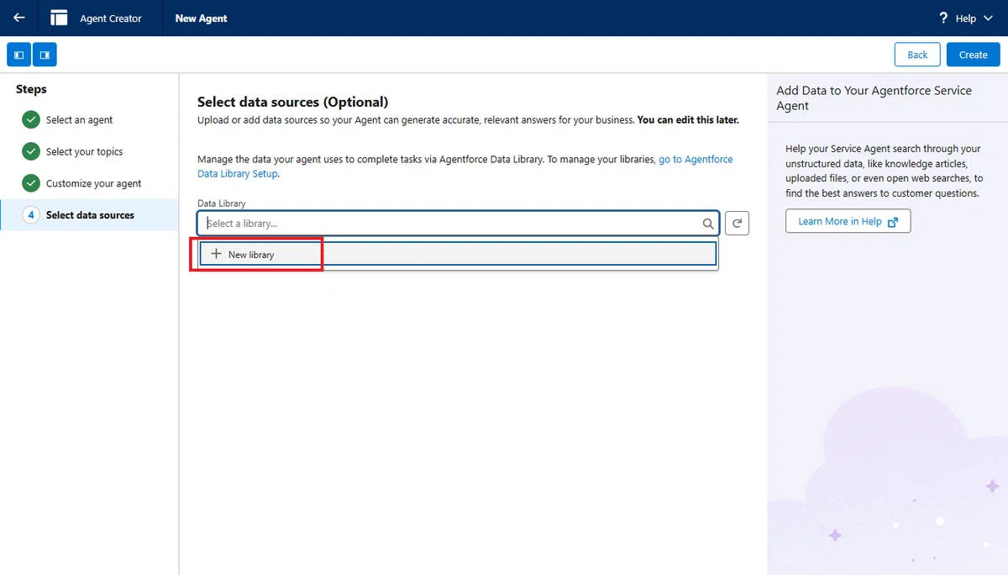Screen dimensions: 1008x575
Task: Open the Agent Creator app icon
Action: pos(59,18)
